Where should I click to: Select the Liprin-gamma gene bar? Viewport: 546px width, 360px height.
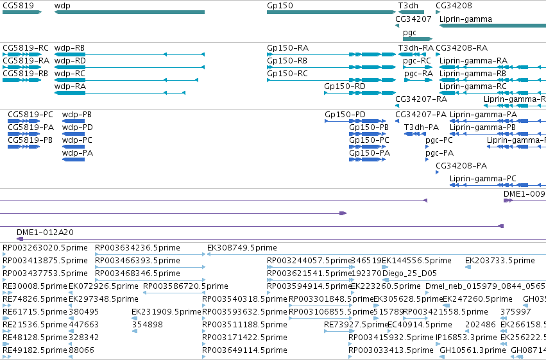493,26
